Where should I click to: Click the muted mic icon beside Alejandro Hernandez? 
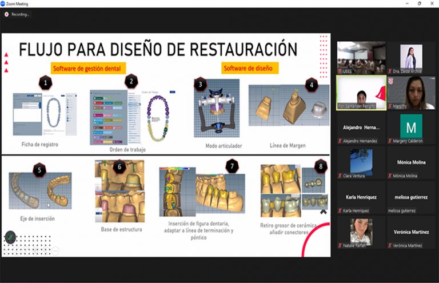[x=341, y=141]
